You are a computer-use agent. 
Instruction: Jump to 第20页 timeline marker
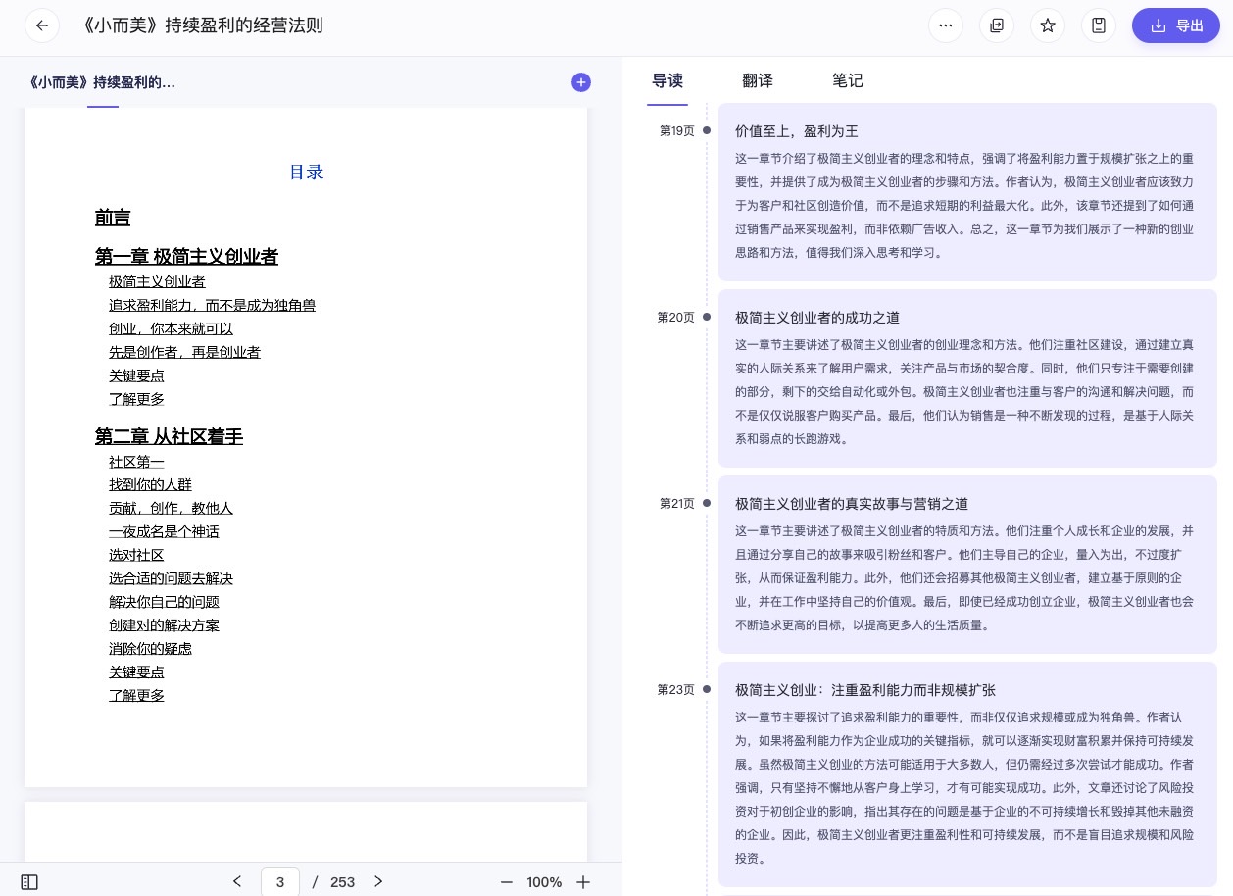676,317
